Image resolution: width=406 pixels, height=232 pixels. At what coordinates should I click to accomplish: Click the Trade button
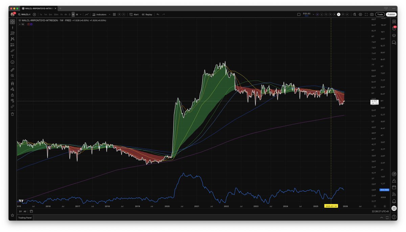pyautogui.click(x=380, y=15)
